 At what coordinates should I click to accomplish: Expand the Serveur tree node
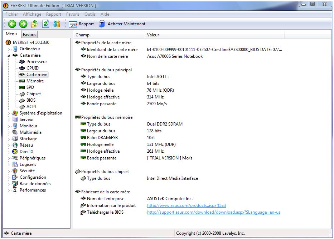[x=9, y=120]
